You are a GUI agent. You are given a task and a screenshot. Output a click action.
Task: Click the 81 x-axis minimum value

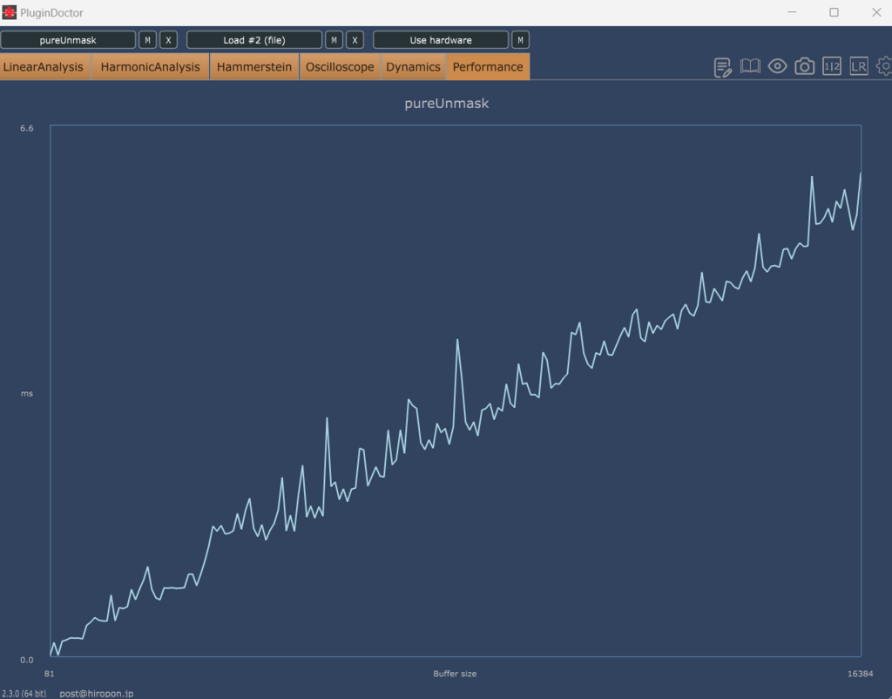(50, 674)
